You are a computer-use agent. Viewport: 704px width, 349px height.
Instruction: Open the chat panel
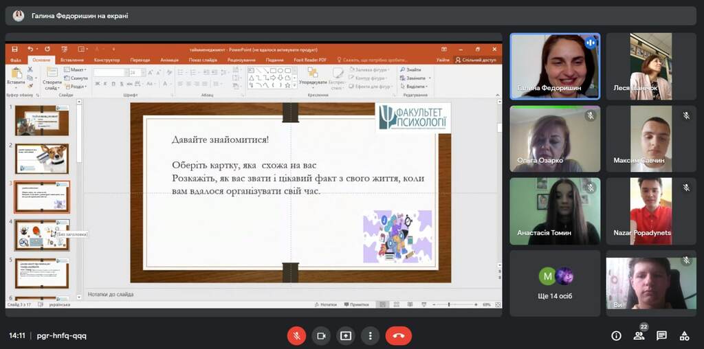tap(661, 336)
